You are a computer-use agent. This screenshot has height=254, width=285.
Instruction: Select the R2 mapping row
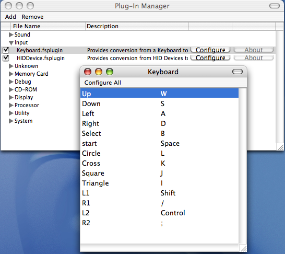(x=159, y=223)
